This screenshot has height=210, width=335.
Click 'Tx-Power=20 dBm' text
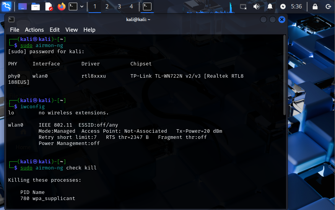point(199,131)
